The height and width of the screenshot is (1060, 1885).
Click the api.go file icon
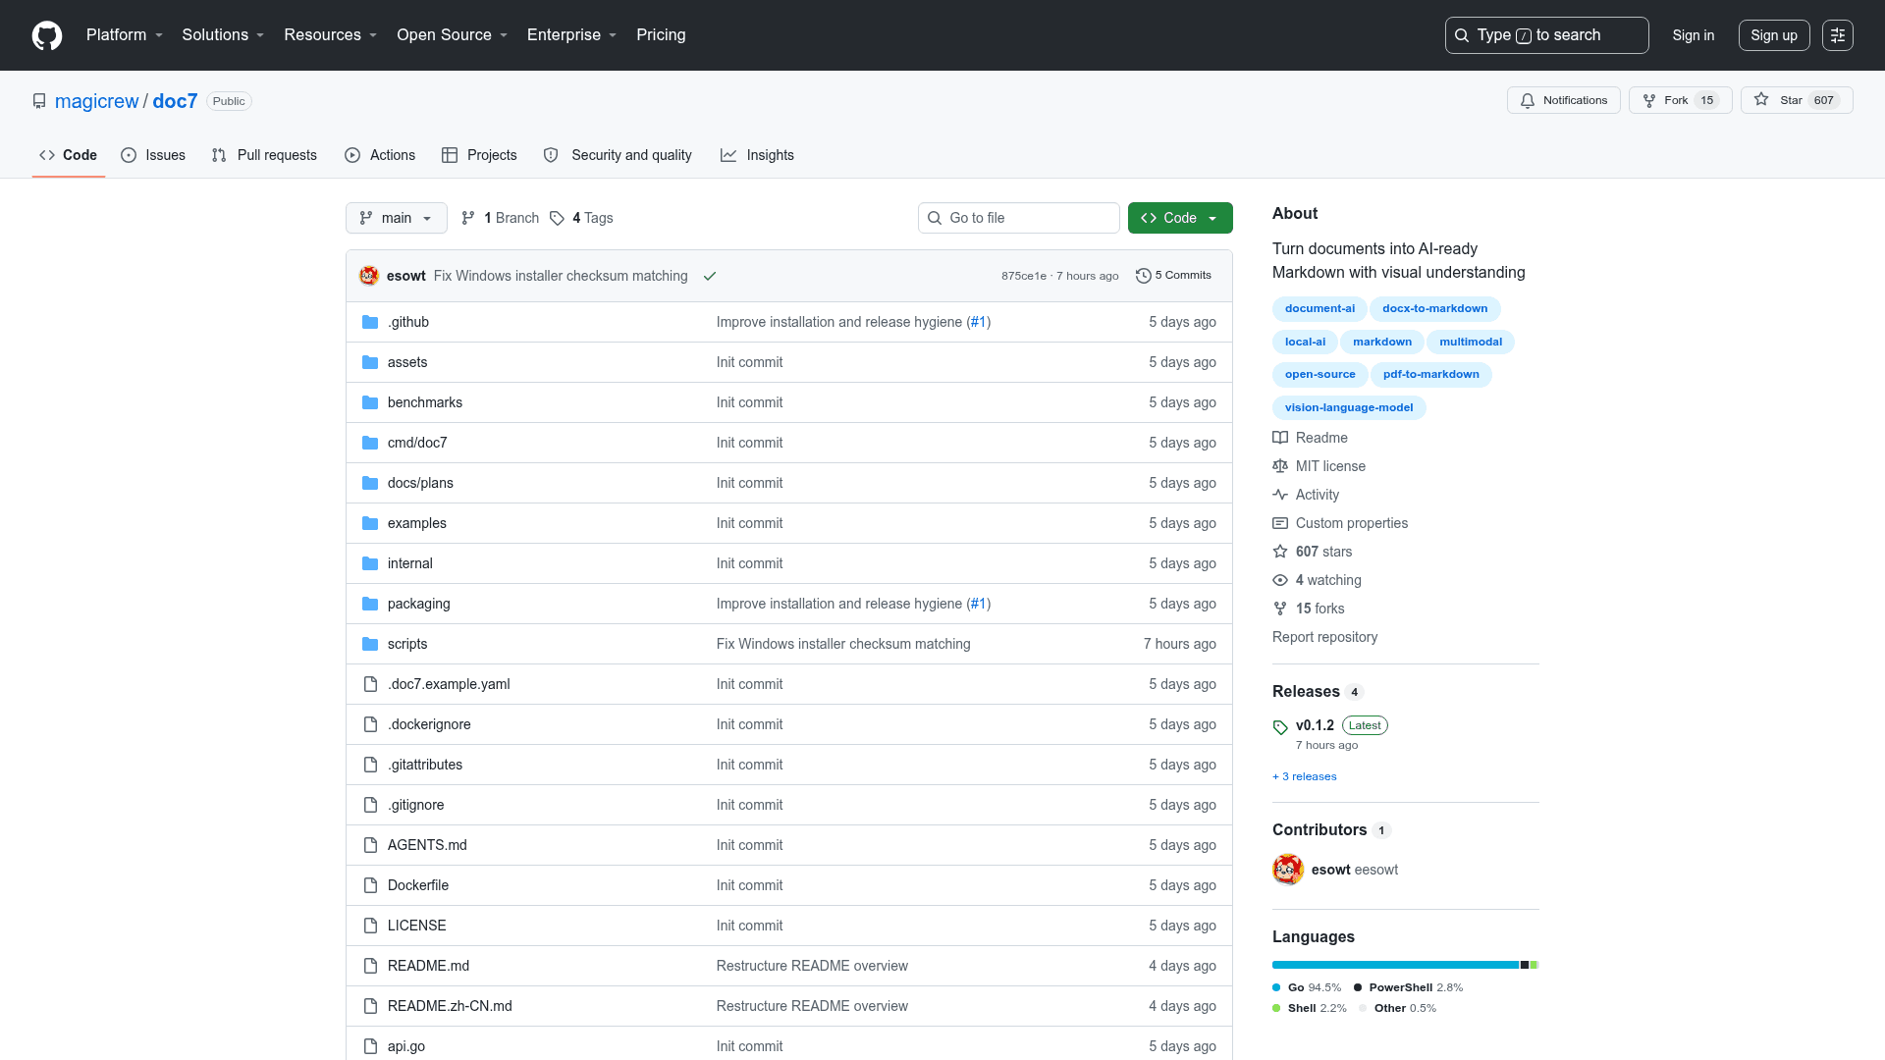pyautogui.click(x=370, y=1046)
